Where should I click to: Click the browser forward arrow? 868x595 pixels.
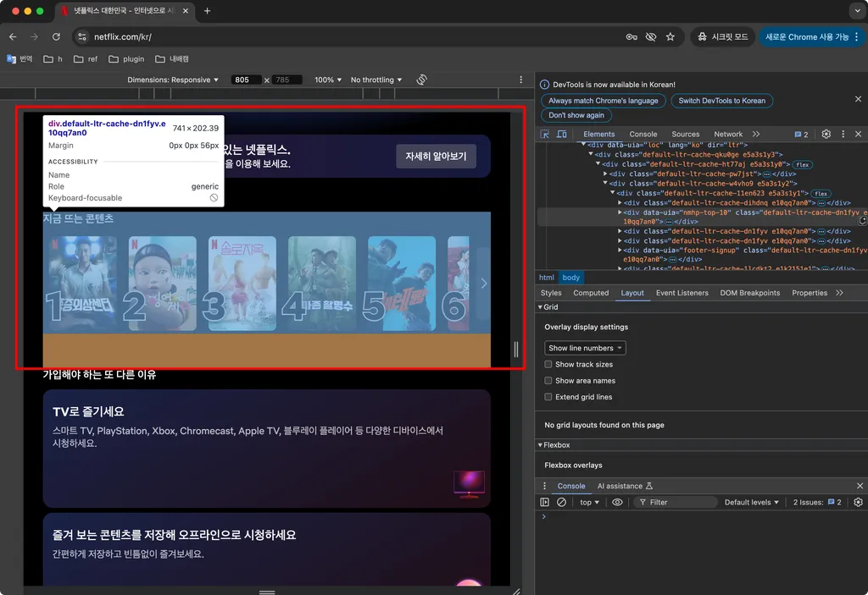34,36
